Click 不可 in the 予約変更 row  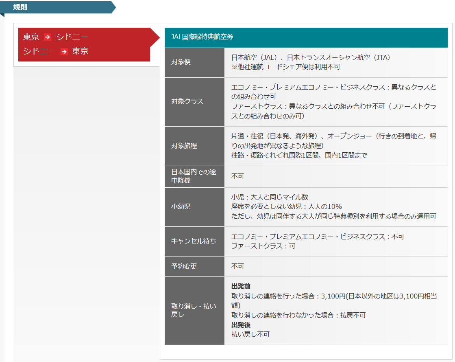[x=237, y=266]
